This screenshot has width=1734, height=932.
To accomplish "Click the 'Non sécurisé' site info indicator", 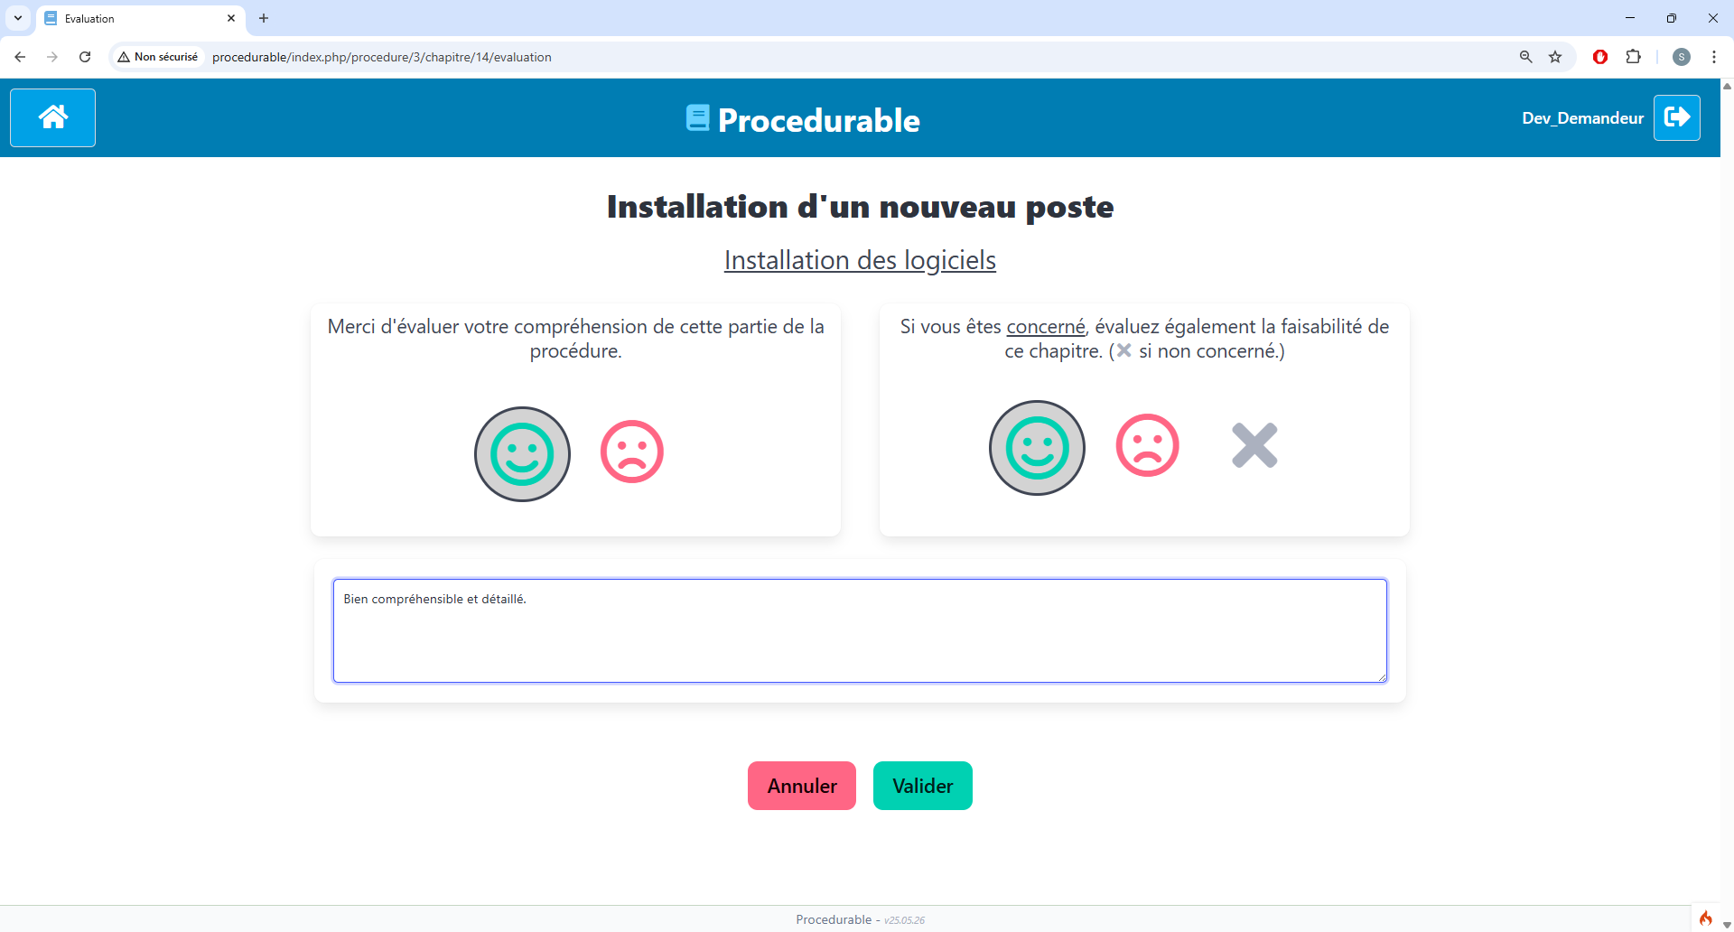I will pos(158,56).
